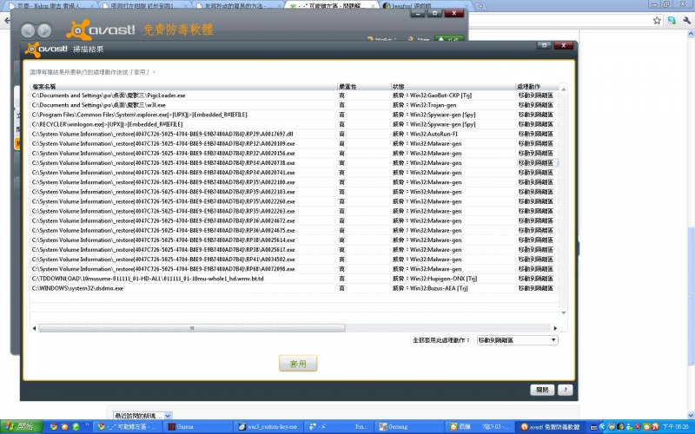695x434 pixels.
Task: Click the taskbar clock
Action: (675, 427)
